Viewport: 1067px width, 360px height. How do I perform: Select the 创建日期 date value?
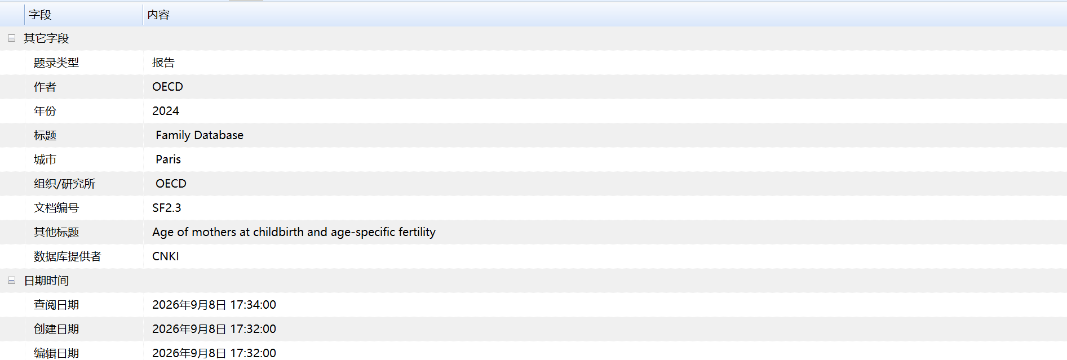214,329
